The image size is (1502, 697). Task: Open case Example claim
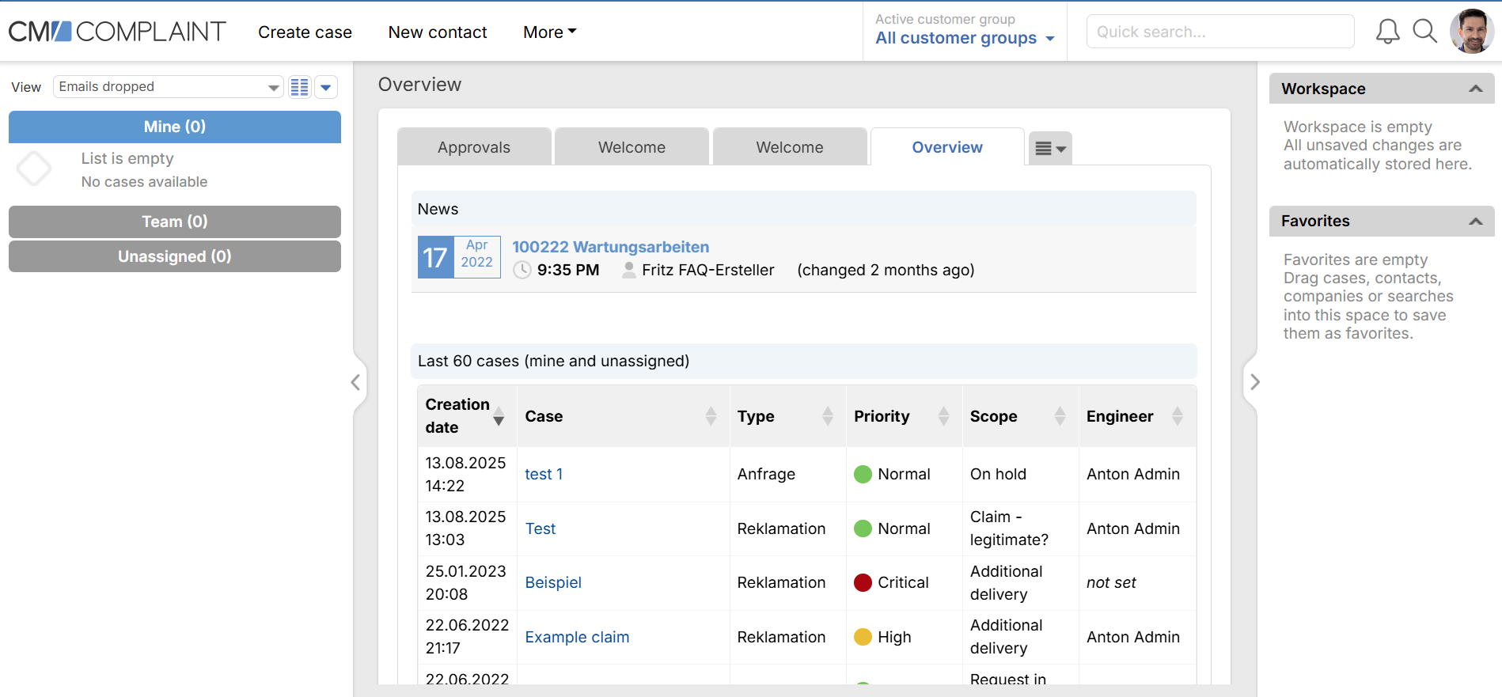pyautogui.click(x=577, y=637)
